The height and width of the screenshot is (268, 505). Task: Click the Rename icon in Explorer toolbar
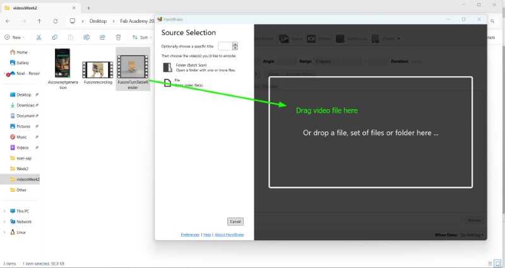coord(86,37)
